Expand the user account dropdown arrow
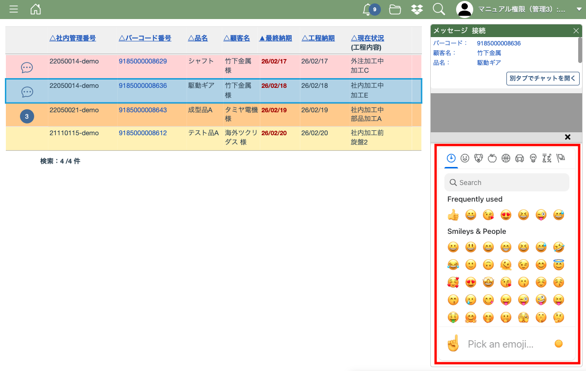Screen dimensions: 586x371 coord(579,9)
